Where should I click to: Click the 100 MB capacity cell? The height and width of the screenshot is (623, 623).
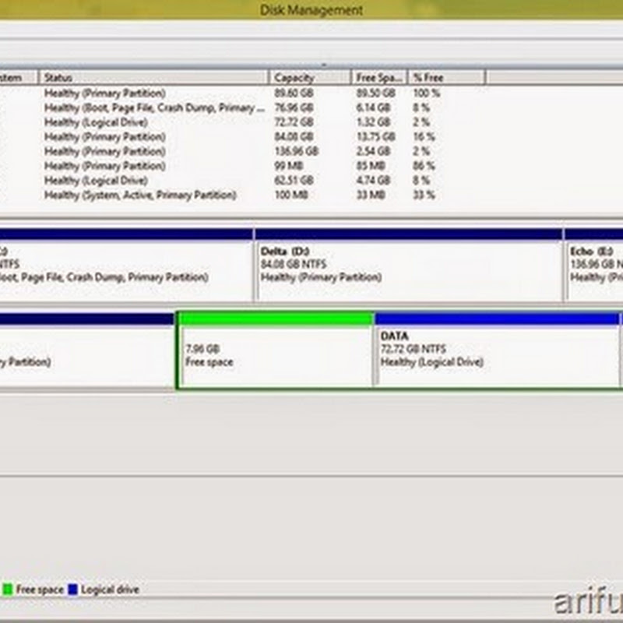coord(291,195)
